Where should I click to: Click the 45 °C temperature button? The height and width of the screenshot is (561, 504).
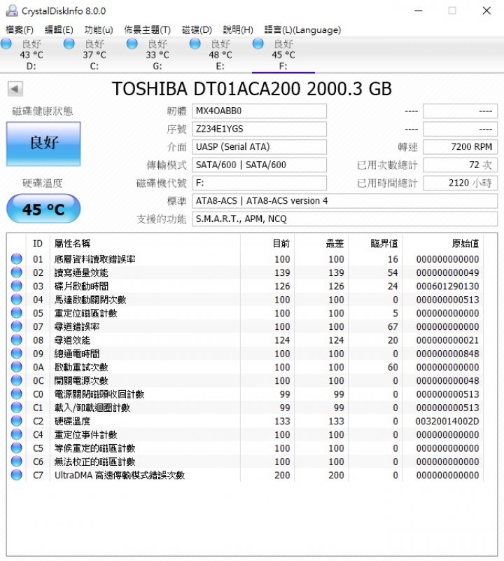pyautogui.click(x=43, y=209)
